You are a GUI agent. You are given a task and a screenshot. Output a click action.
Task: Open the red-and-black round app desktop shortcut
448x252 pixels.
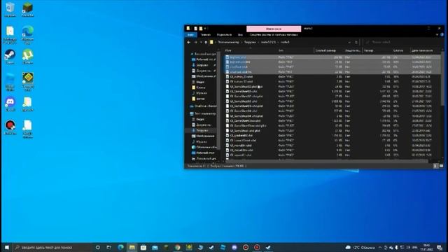10,127
